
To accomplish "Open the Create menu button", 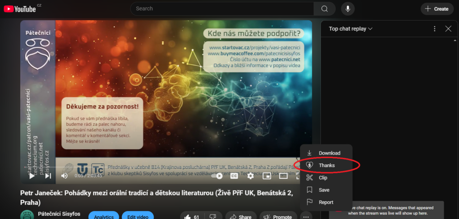I will [437, 8].
